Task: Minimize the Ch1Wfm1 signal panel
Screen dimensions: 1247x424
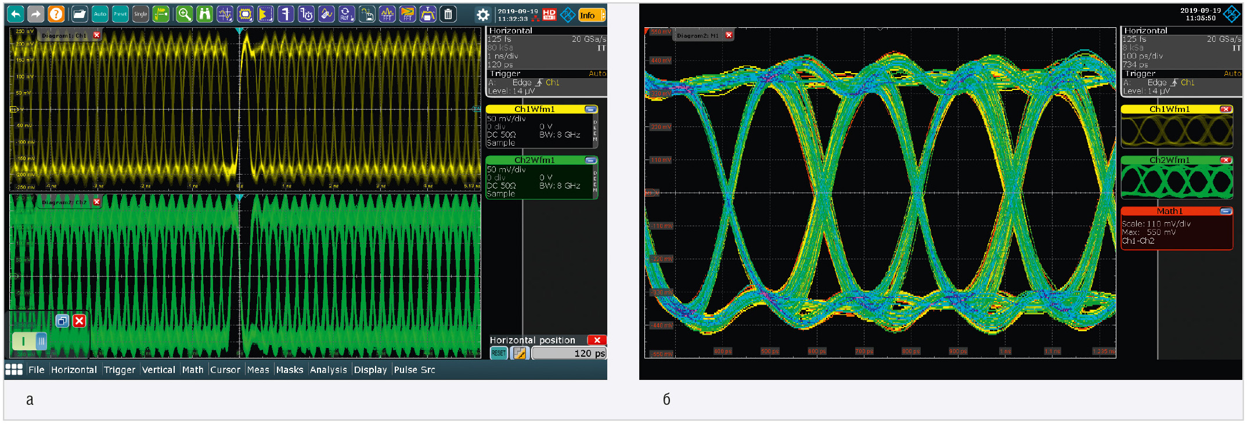Action: point(590,109)
